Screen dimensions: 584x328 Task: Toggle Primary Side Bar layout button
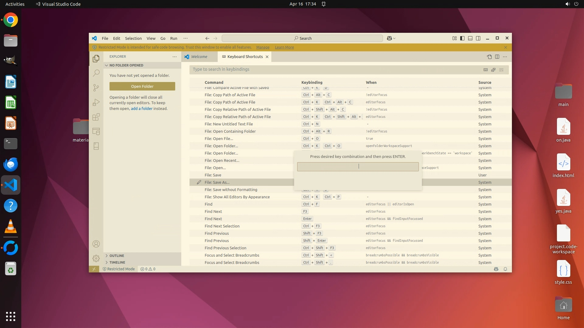coord(462,38)
